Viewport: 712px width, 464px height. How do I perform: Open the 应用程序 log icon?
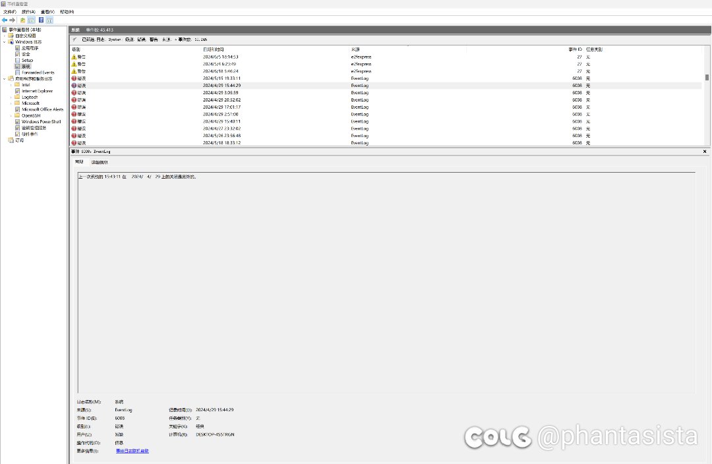(x=18, y=47)
